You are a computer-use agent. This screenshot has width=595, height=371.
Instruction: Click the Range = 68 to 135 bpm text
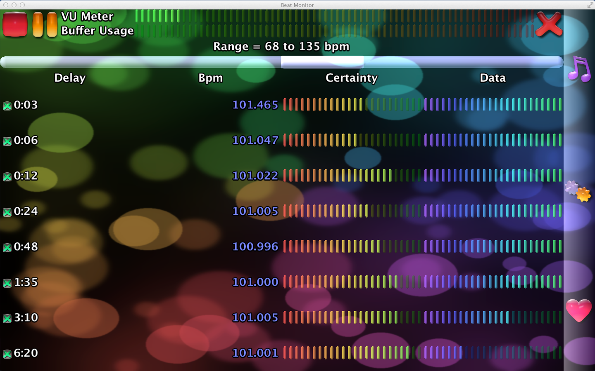(x=281, y=47)
